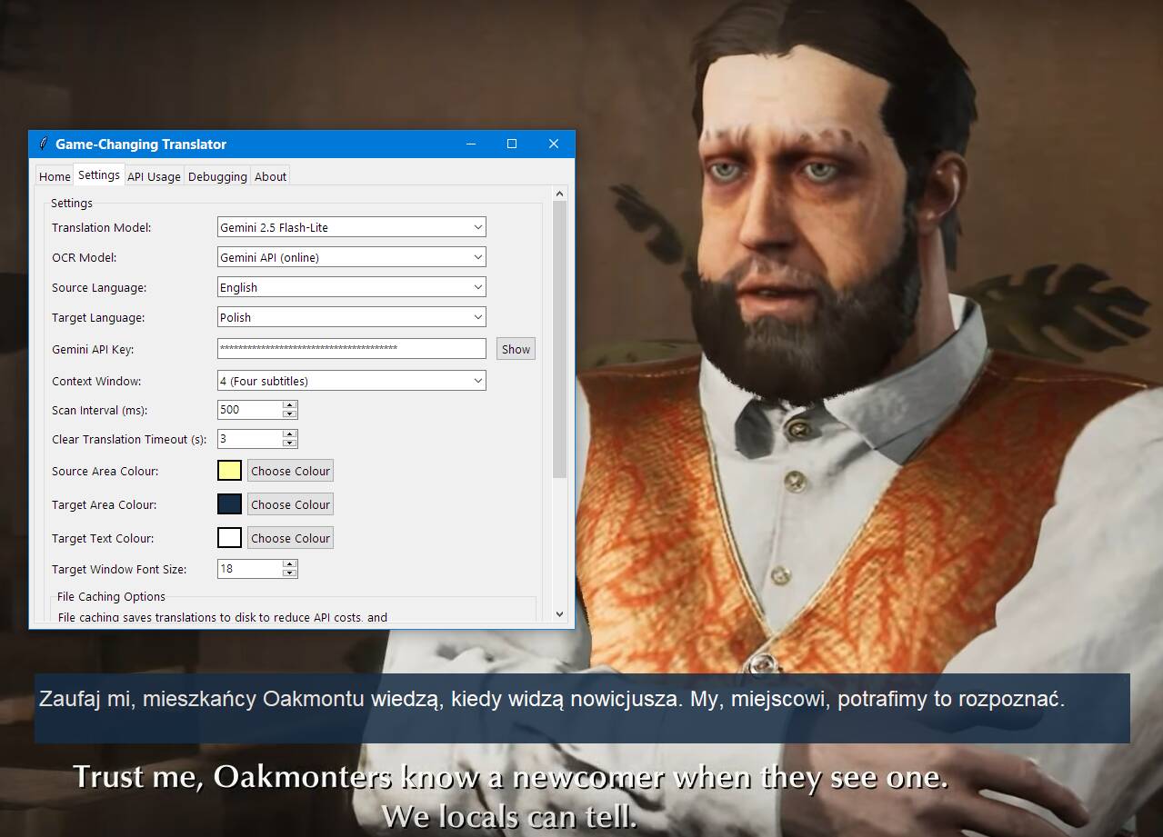This screenshot has width=1163, height=837.
Task: Click the white Target Text Colour swatch
Action: [230, 538]
